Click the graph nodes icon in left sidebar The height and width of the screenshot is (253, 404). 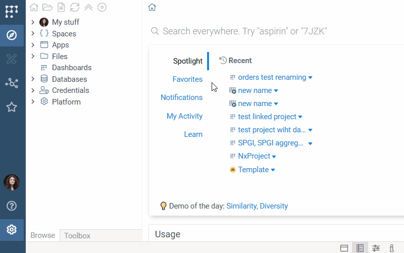[x=12, y=83]
